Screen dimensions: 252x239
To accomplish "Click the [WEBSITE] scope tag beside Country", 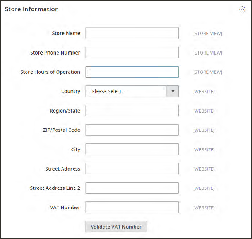I will pyautogui.click(x=204, y=92).
